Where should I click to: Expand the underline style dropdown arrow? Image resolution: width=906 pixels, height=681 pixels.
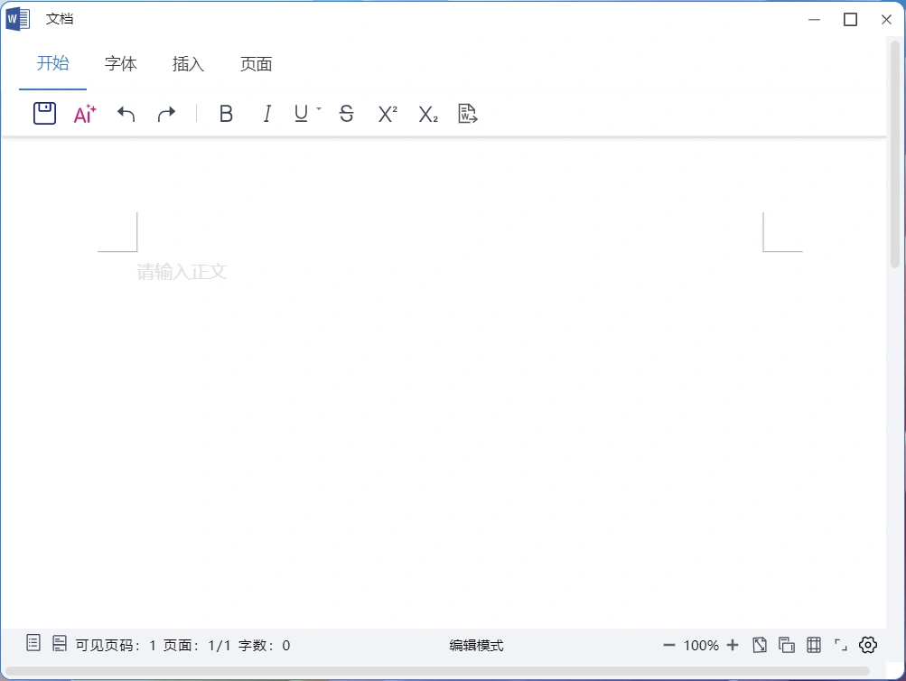pos(319,109)
